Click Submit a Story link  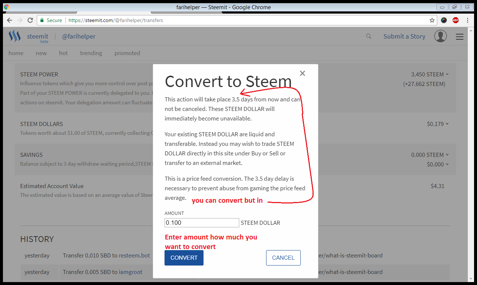(404, 36)
